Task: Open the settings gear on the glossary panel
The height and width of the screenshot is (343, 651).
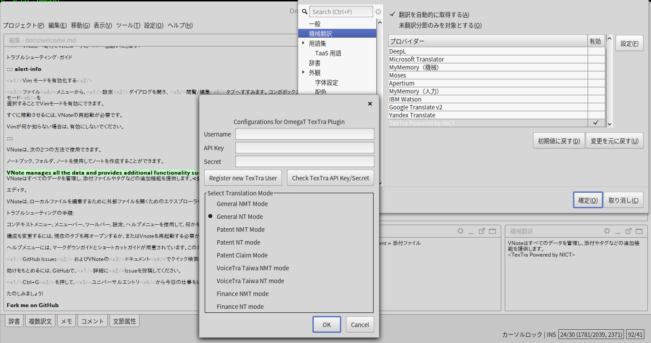Action: point(460,231)
